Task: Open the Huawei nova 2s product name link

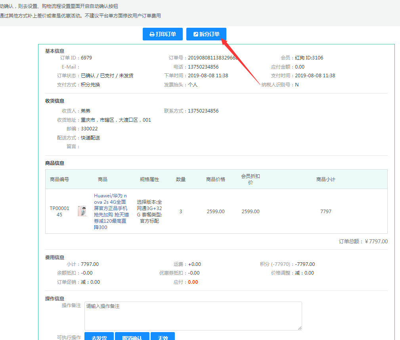Action: pyautogui.click(x=110, y=212)
